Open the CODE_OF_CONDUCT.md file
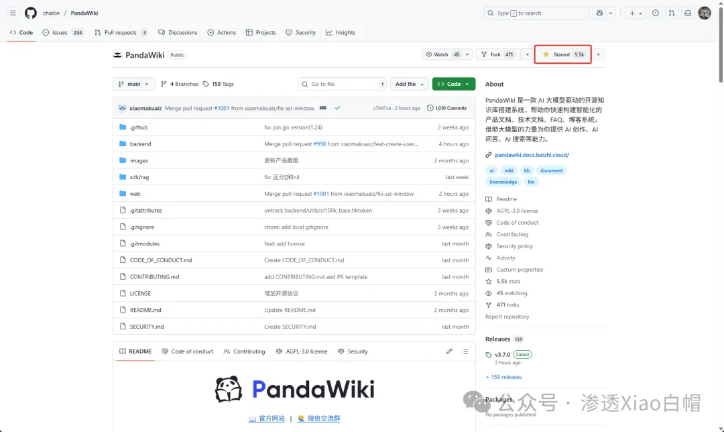The image size is (724, 432). 161,260
